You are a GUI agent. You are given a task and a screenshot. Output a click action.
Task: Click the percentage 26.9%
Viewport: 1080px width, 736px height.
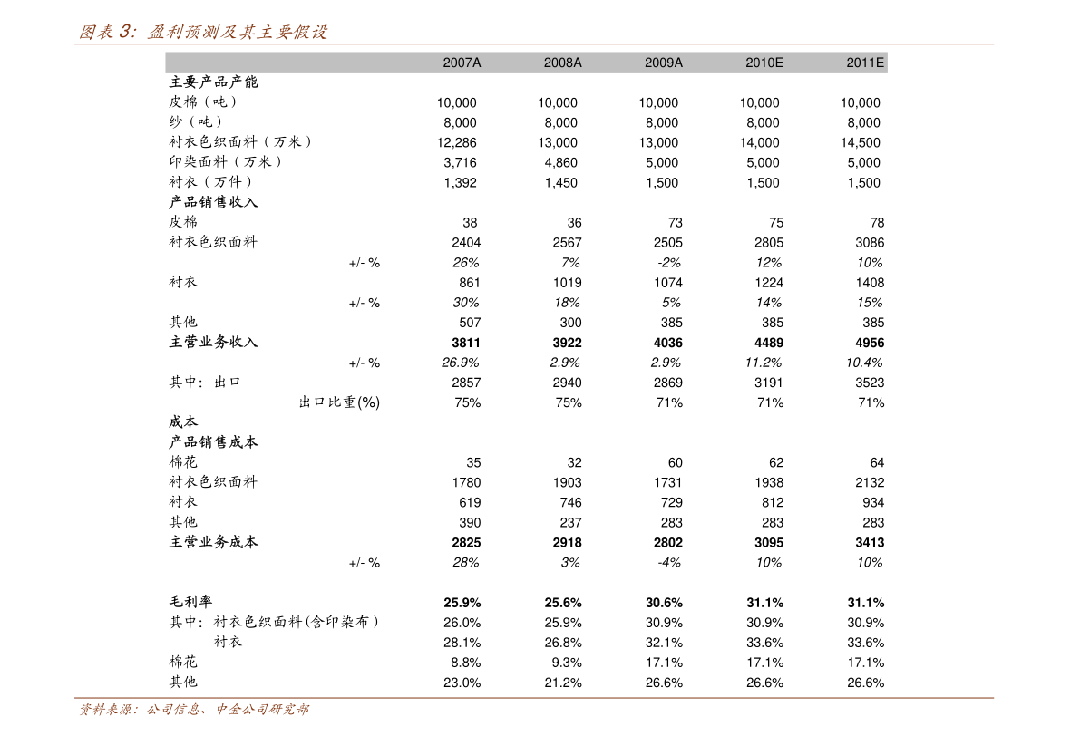pos(460,363)
